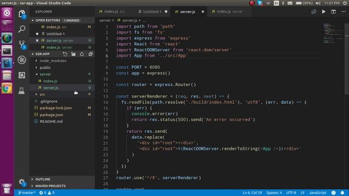This screenshot has height=196, width=349.
Task: Open the clock at 11:01 PM
Action: [332, 3]
